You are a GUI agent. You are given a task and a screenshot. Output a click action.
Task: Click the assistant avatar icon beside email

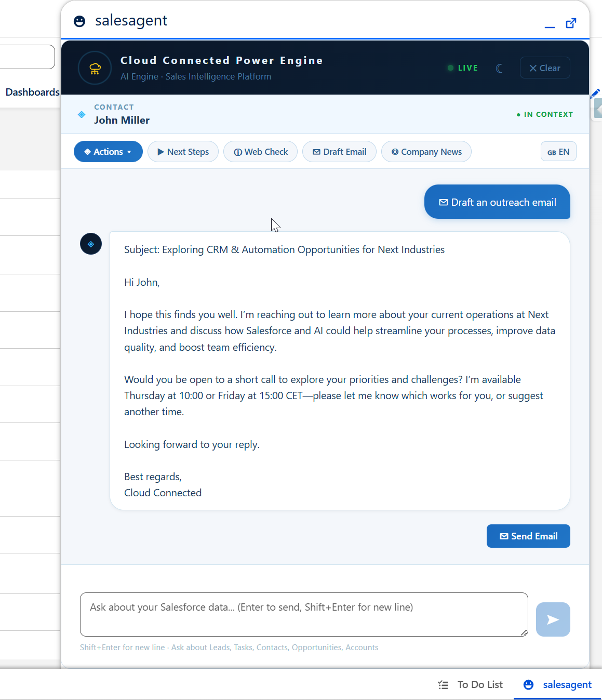tap(91, 244)
